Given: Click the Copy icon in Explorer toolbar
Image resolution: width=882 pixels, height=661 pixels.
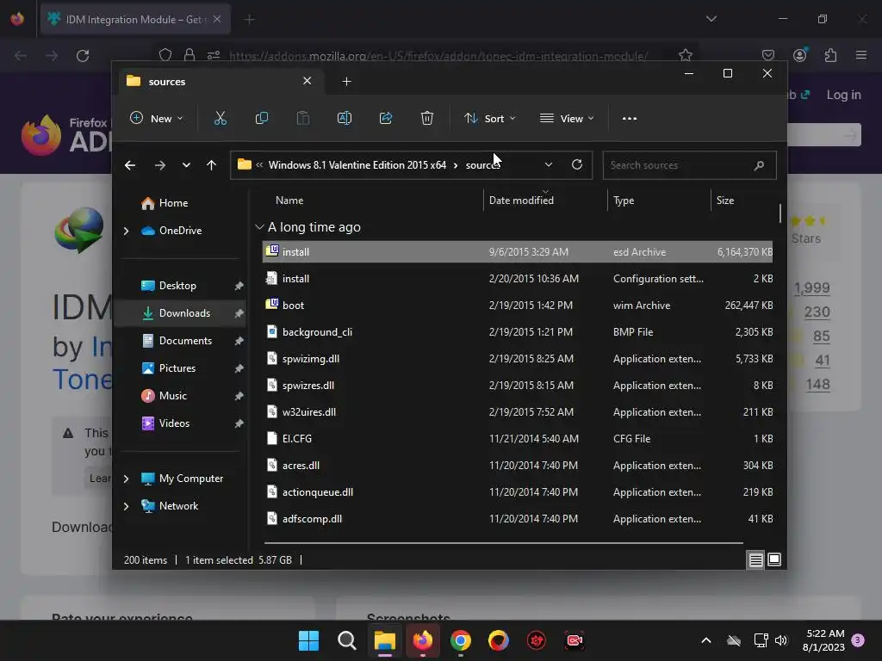Looking at the screenshot, I should (x=262, y=118).
